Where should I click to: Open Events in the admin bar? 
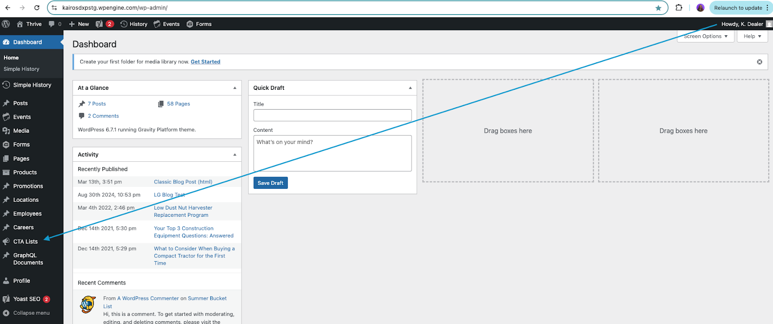[x=167, y=24]
